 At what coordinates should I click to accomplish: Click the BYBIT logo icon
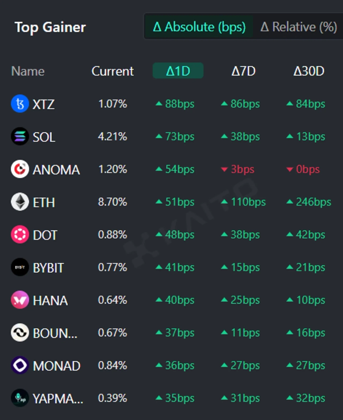[20, 267]
